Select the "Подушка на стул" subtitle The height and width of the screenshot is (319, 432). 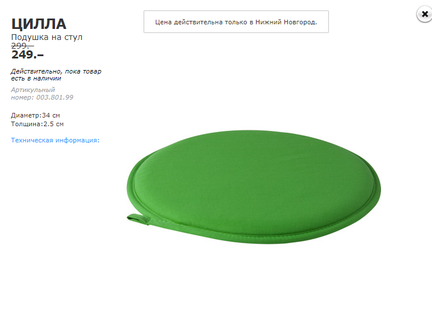[47, 37]
